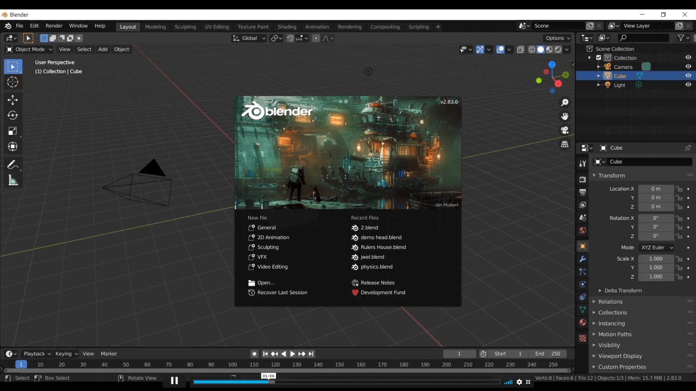
Task: Toggle lock on Scale Z
Action: [679, 277]
